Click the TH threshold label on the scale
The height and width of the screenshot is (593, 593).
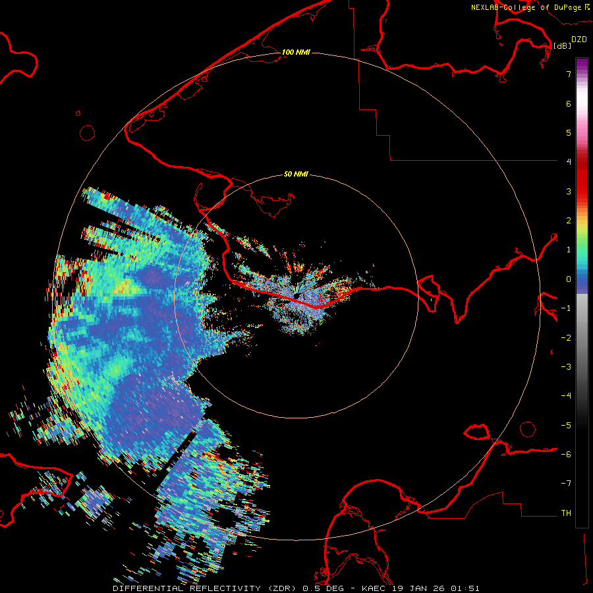click(x=566, y=513)
